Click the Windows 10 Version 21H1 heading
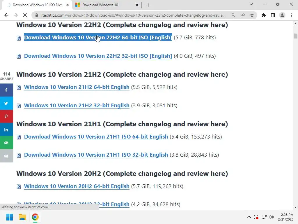The height and width of the screenshot is (224, 298). point(122,124)
